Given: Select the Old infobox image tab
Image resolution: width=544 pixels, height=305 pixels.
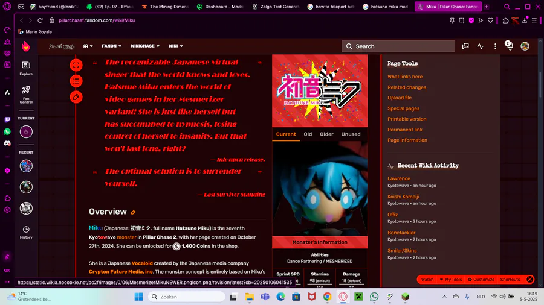Looking at the screenshot, I should point(308,134).
